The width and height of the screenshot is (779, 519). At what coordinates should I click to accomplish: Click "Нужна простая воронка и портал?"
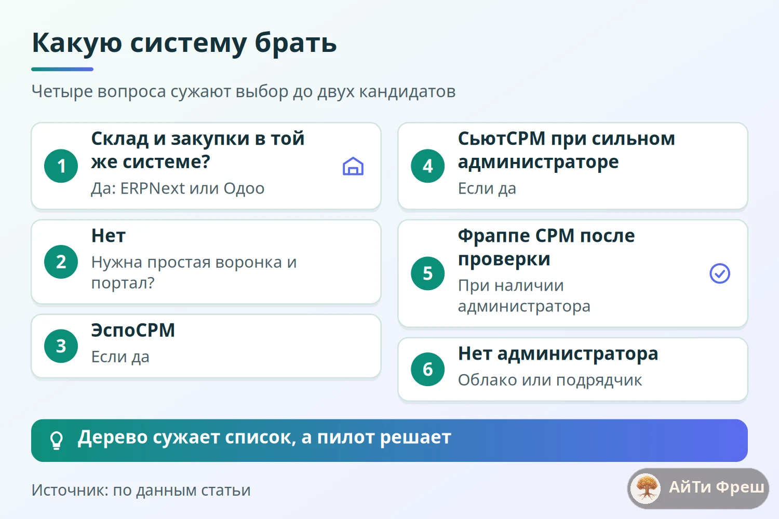pos(194,272)
